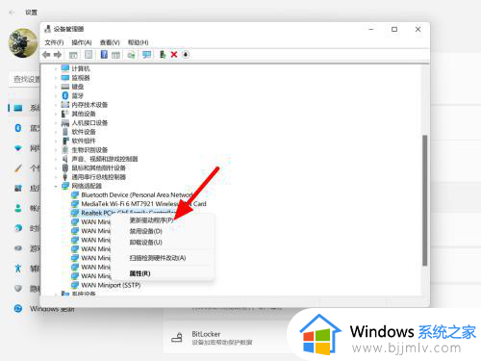481x361 pixels.
Task: Click the USB icon for 通用串行总线控制器
Action: pyautogui.click(x=65, y=177)
